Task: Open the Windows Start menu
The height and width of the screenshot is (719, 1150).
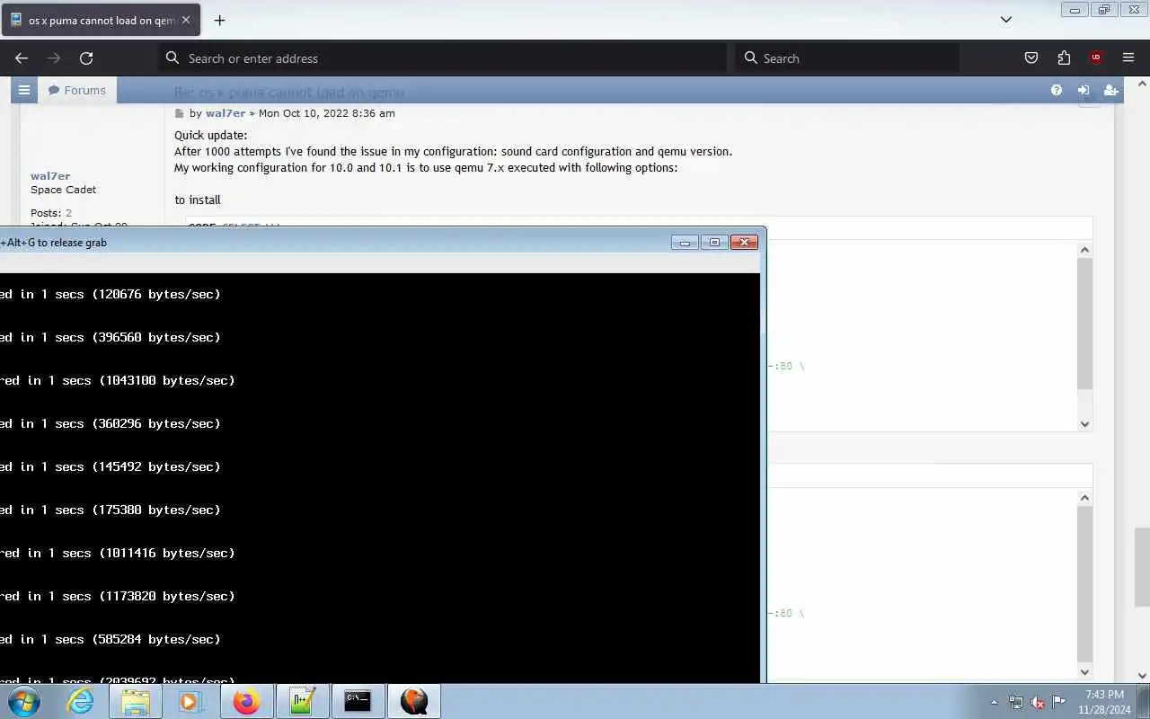Action: click(x=24, y=701)
